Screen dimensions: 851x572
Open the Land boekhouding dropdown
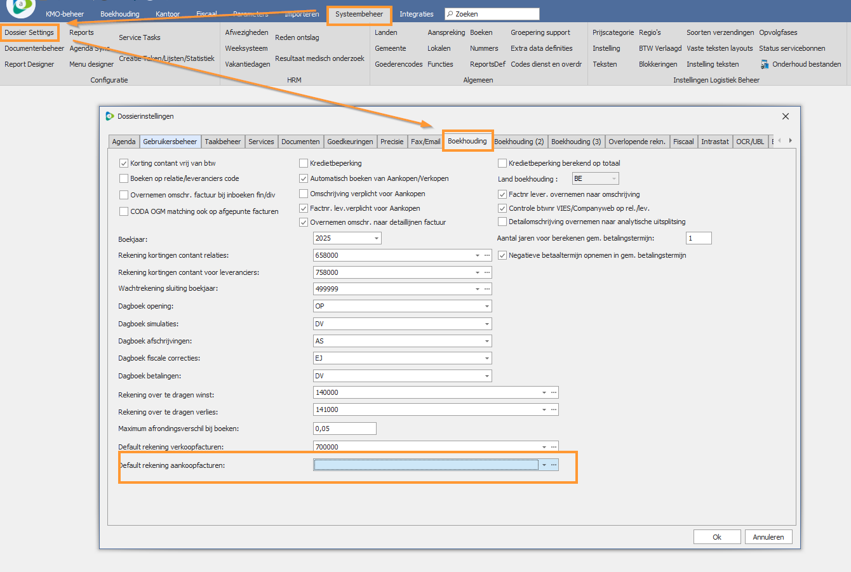[x=613, y=179]
